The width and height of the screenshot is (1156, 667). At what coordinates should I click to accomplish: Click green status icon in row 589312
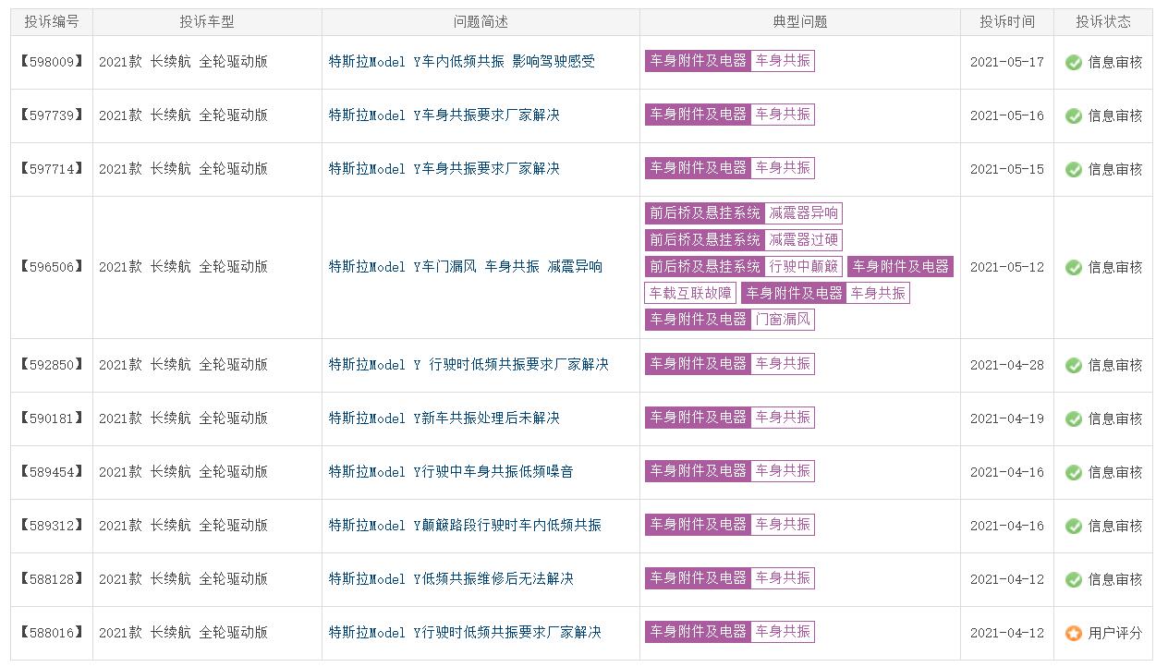point(1073,527)
